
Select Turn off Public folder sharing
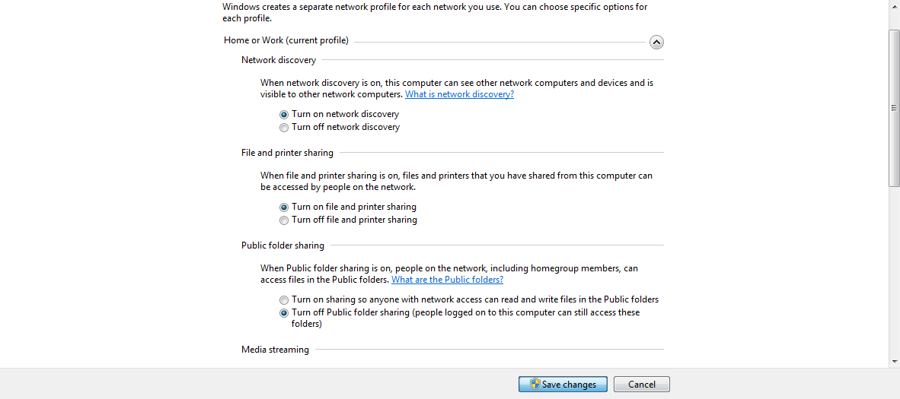pyautogui.click(x=284, y=313)
